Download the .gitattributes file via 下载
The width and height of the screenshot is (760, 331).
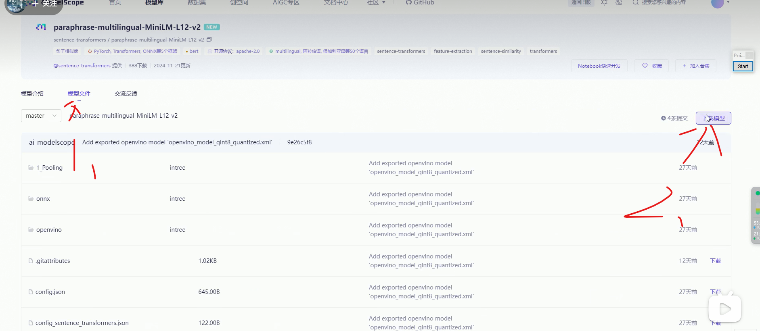coord(716,261)
